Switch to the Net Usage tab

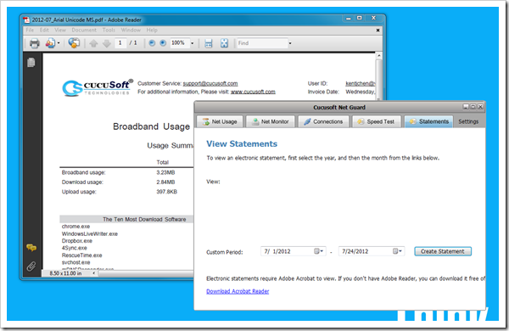pyautogui.click(x=220, y=122)
